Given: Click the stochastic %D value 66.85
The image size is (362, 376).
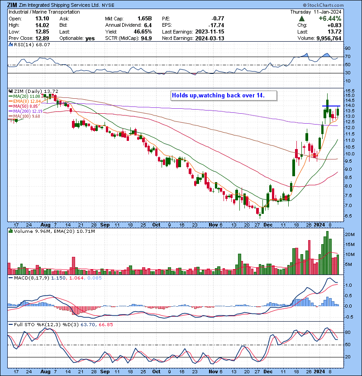Looking at the screenshot, I should click(x=105, y=325).
